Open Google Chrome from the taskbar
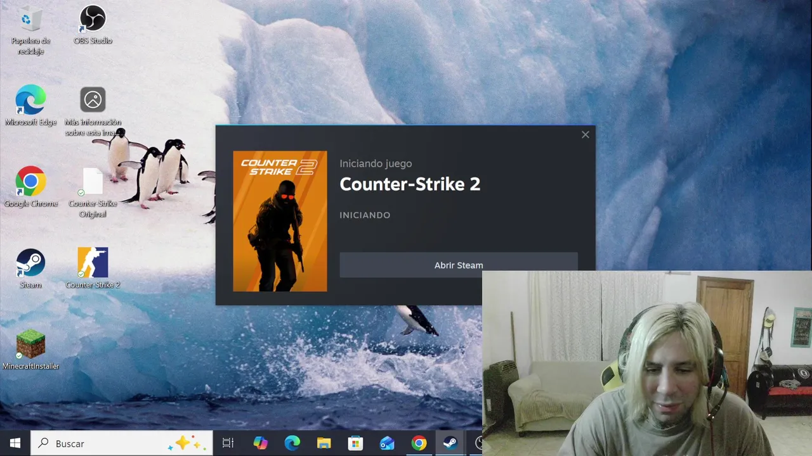Screen dimensions: 812x456 [x=419, y=443]
